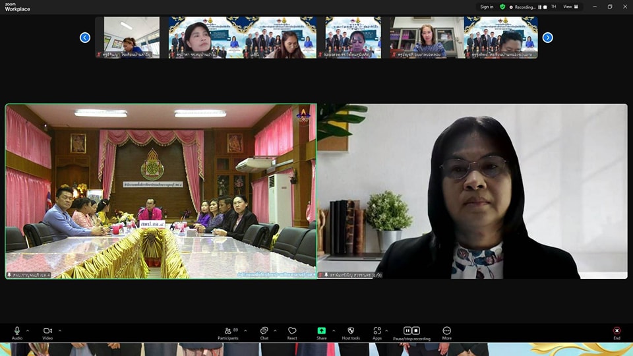Expand the Participants options arrow
Viewport: 633px width, 356px height.
pyautogui.click(x=245, y=330)
